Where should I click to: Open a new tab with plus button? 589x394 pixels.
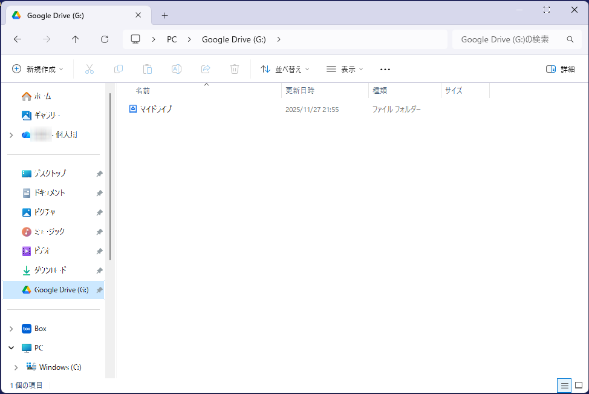(164, 15)
